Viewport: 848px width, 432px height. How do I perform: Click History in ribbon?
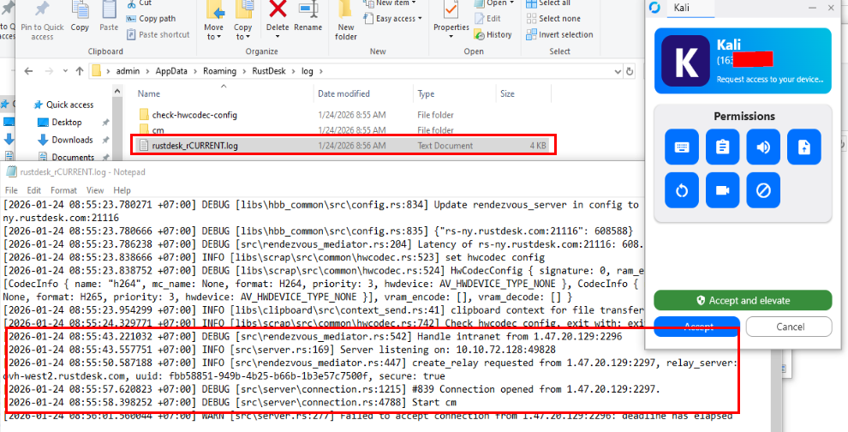493,34
